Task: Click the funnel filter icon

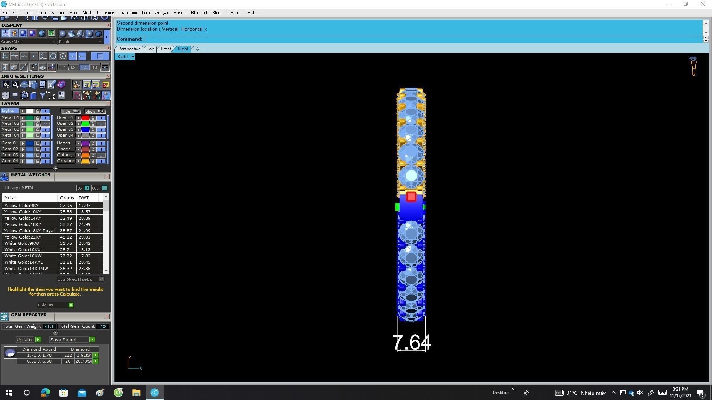Action: (42, 96)
